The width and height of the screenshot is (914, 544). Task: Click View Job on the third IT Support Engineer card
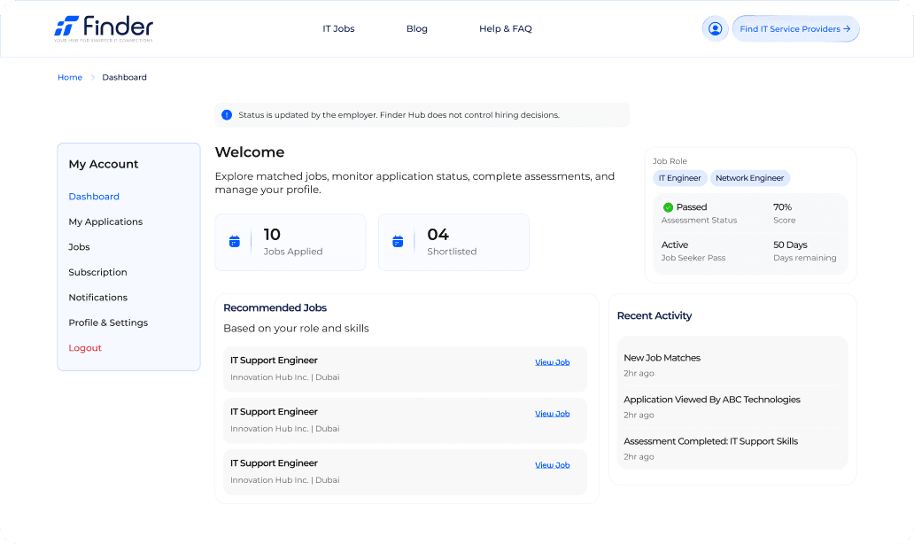coord(552,464)
